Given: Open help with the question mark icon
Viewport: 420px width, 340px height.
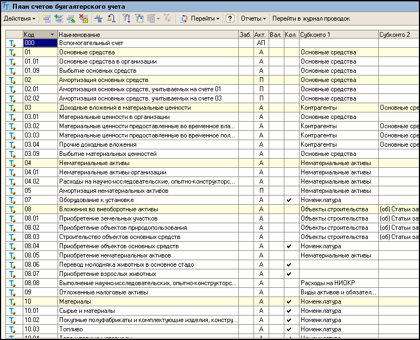Looking at the screenshot, I should [230, 18].
